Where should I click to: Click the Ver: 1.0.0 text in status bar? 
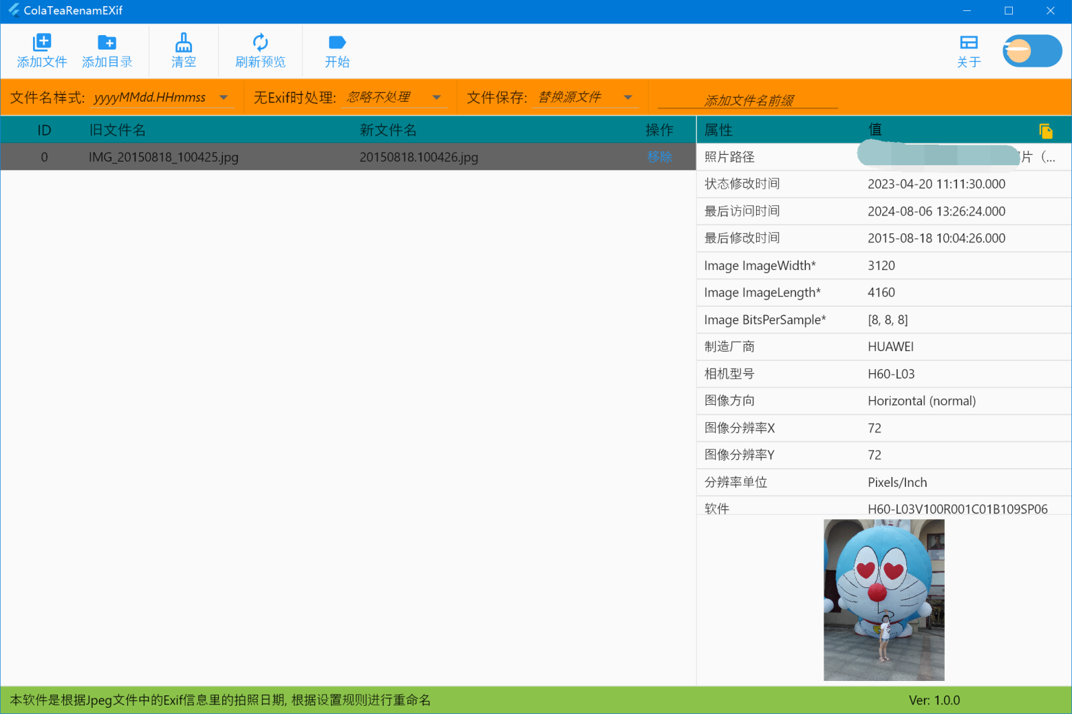(934, 700)
